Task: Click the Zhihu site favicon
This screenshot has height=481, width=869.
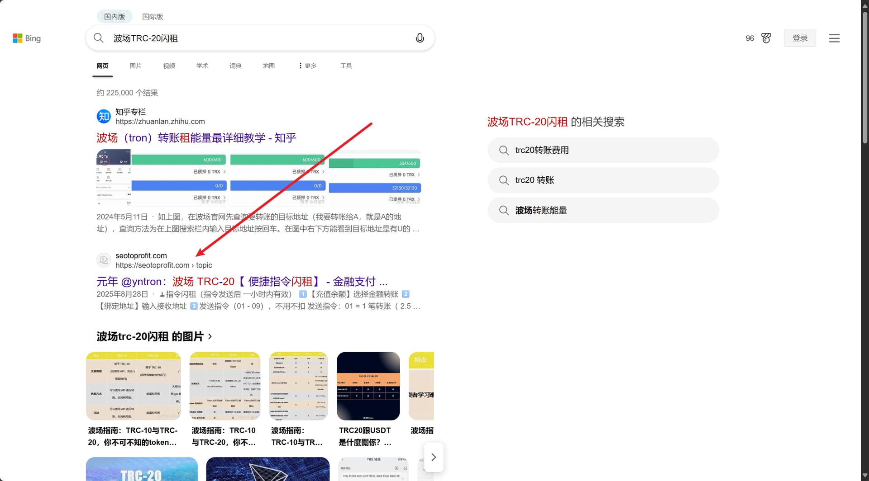Action: click(x=104, y=117)
